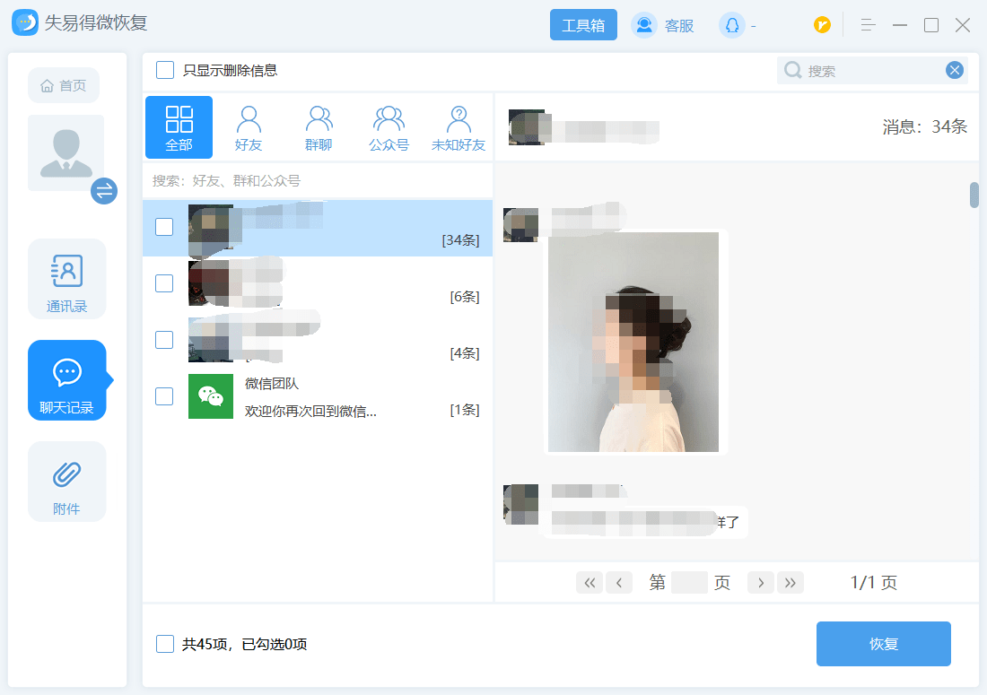This screenshot has height=695, width=987.
Task: Open the 微信团队 conversation
Action: tap(318, 397)
